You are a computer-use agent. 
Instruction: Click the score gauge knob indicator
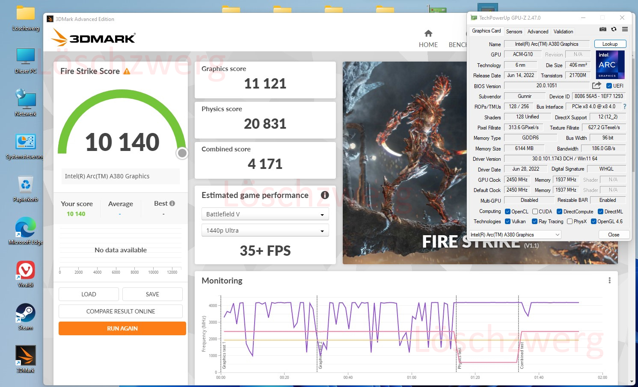(x=182, y=153)
